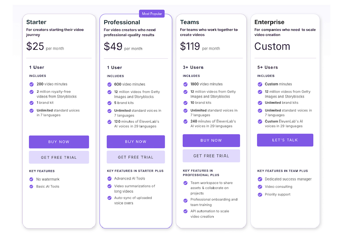Click the checkmark icon next to Priority support
The height and width of the screenshot is (240, 343).
[x=260, y=194]
